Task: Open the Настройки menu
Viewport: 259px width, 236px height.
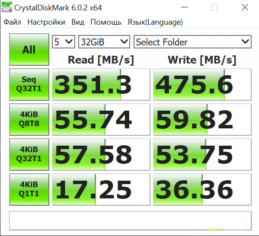Action: tap(46, 22)
